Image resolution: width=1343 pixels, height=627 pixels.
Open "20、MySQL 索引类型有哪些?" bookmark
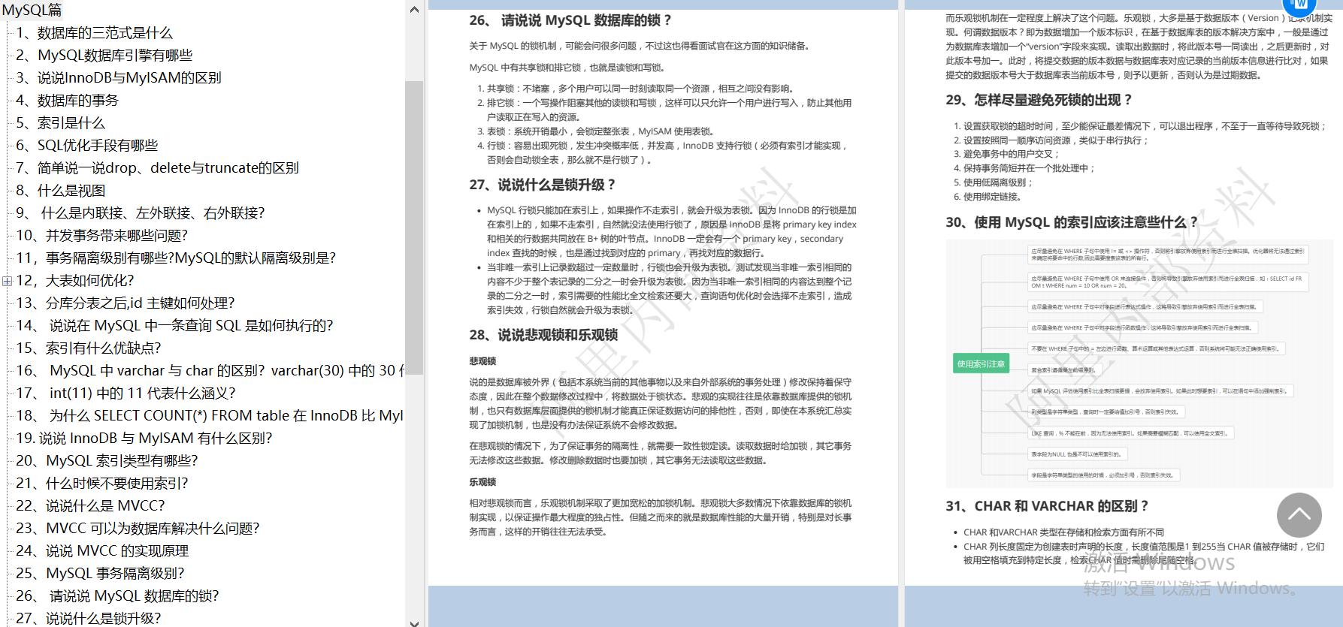tap(107, 461)
